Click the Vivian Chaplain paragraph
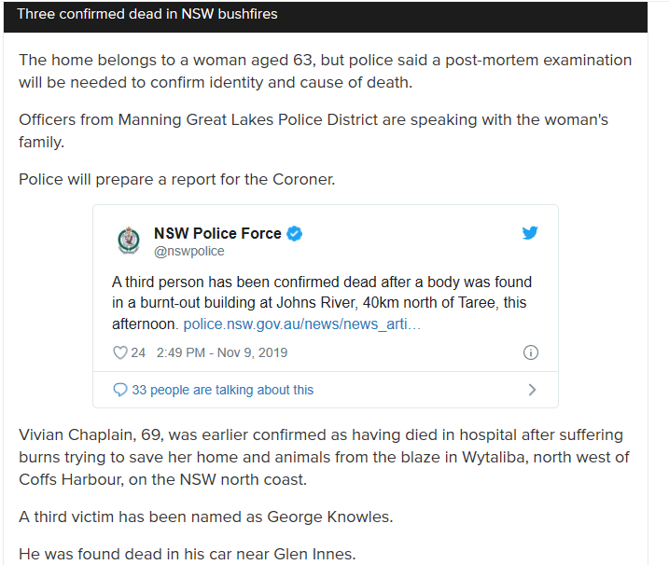Image resolution: width=669 pixels, height=565 pixels. 325,457
